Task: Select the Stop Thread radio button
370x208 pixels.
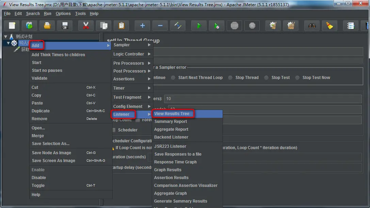Action: point(230,78)
